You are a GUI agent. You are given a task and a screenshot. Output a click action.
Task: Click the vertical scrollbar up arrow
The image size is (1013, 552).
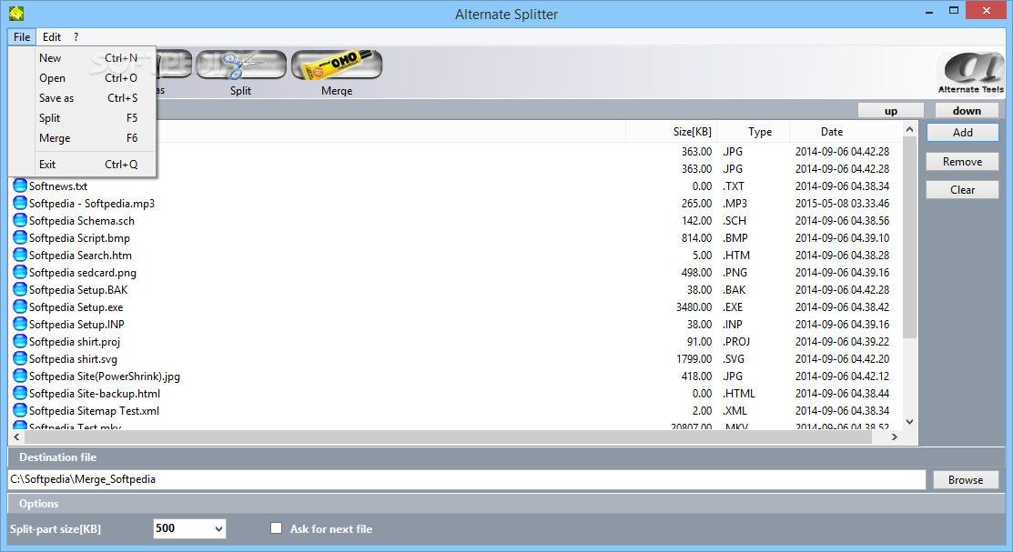coord(909,129)
